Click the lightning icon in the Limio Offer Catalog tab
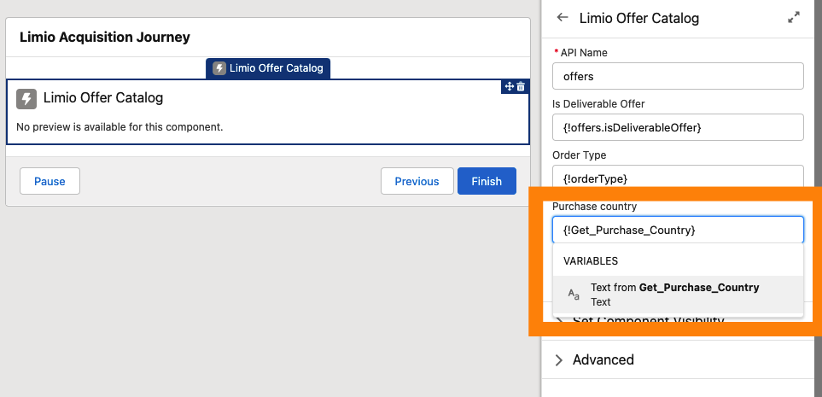Screen dimensions: 822x397 tap(219, 68)
